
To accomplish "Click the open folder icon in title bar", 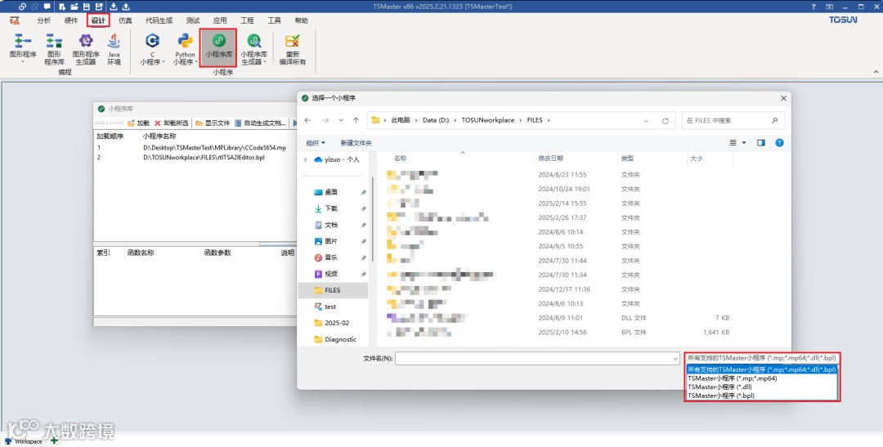I will click(74, 7).
